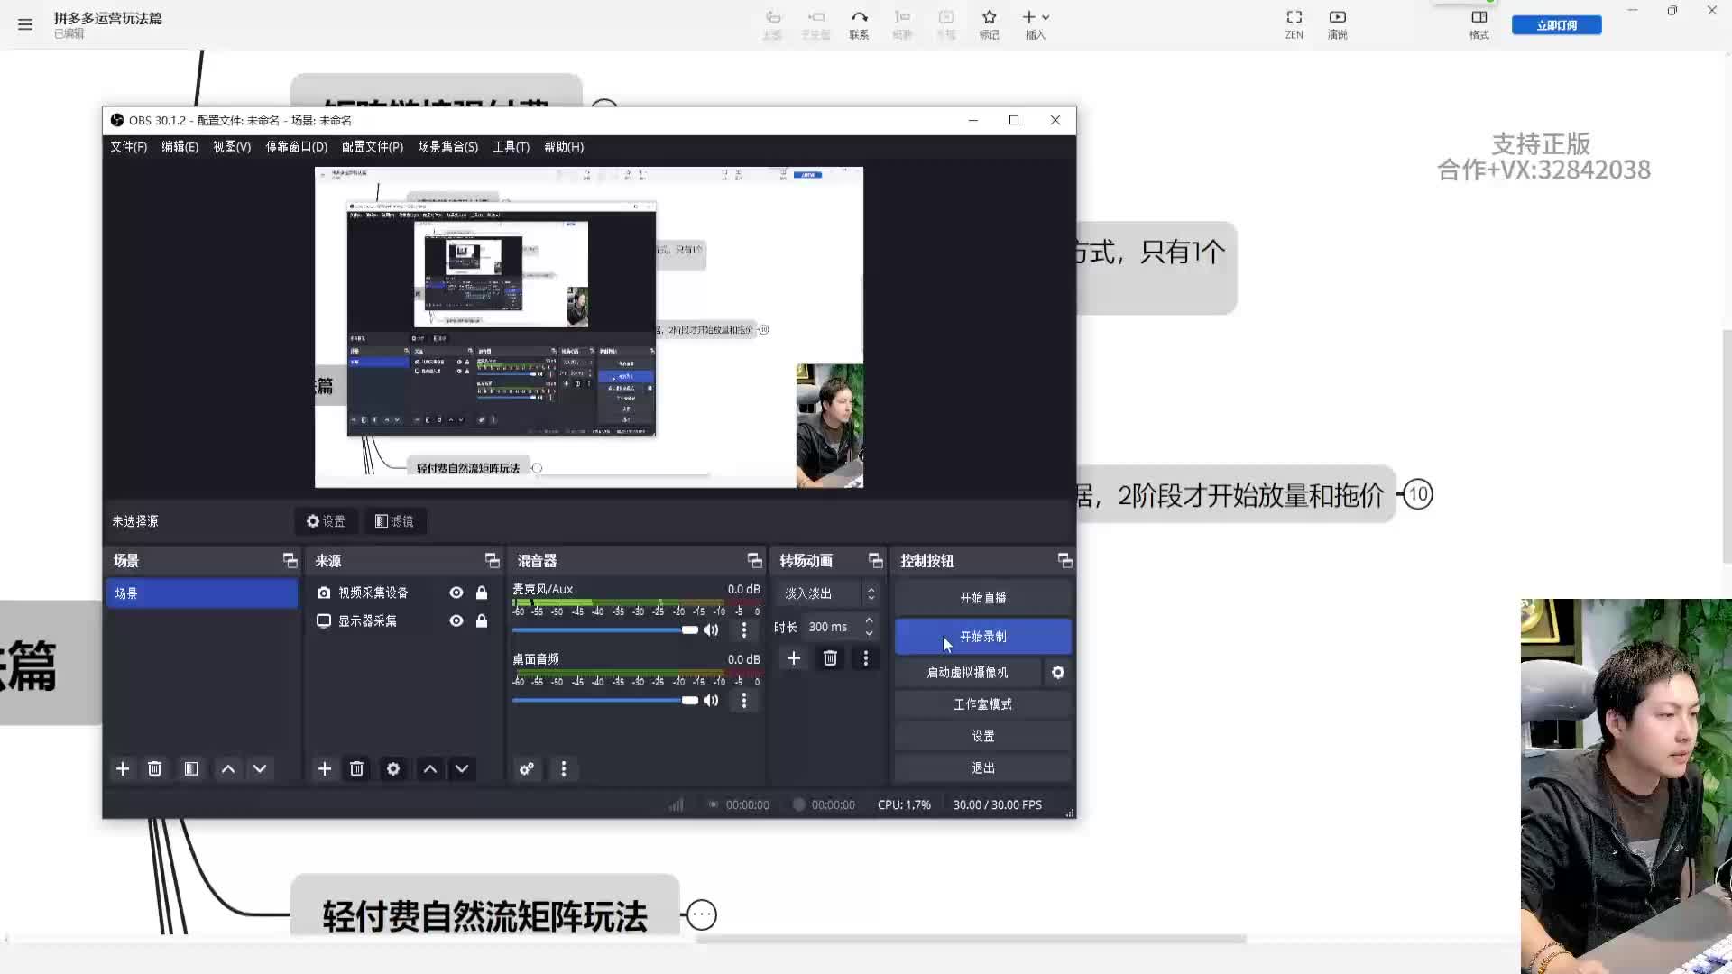
Task: Open OBS 工具(T) menu
Action: coord(511,147)
